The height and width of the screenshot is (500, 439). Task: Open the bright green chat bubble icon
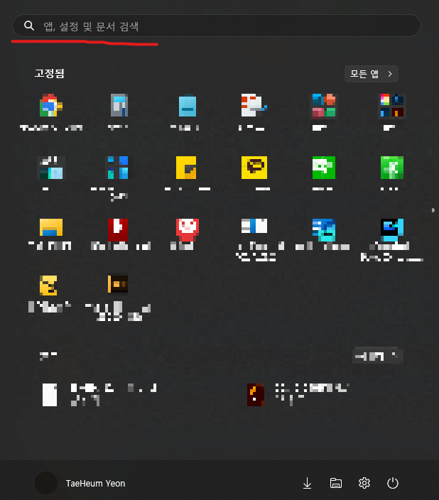pos(324,168)
